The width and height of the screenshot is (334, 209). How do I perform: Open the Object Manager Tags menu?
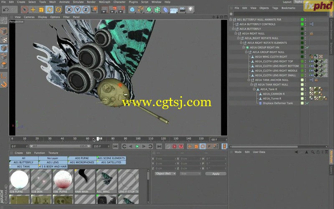pos(275,8)
